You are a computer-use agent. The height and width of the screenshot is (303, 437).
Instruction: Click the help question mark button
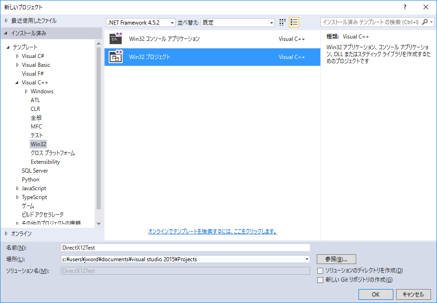pos(405,7)
